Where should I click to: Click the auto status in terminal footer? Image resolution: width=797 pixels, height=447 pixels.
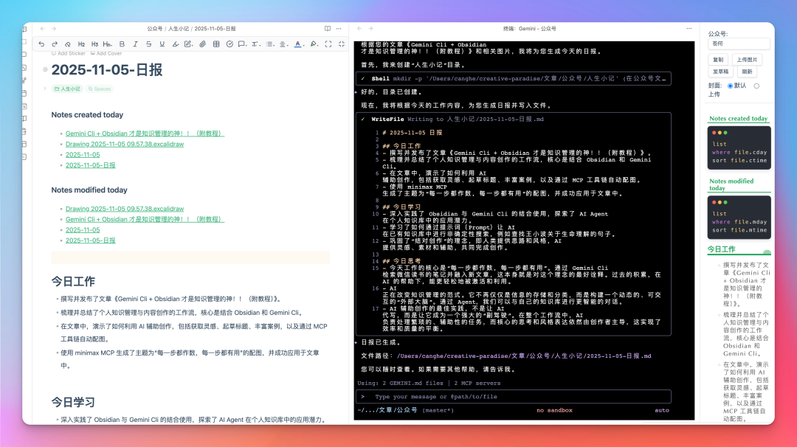click(x=662, y=410)
